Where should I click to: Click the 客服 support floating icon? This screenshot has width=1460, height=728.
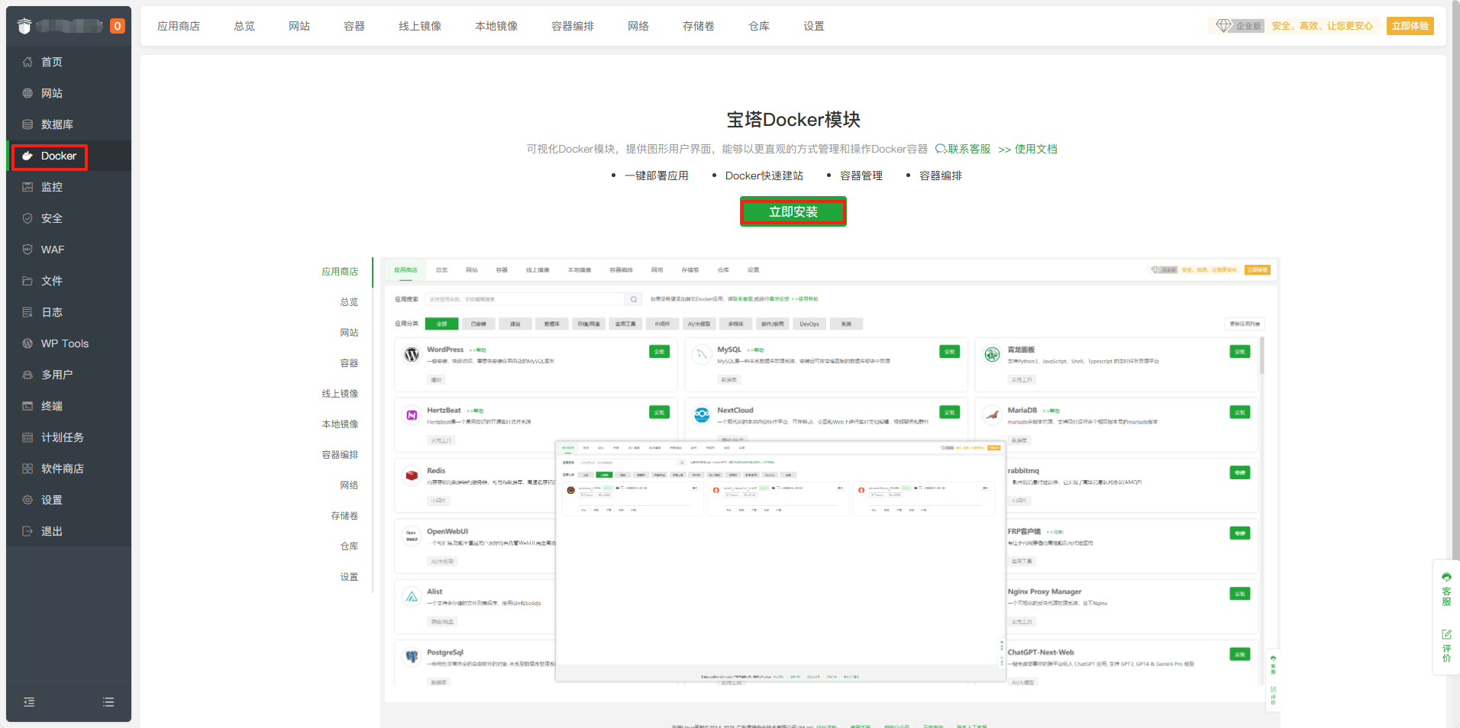[x=1446, y=589]
